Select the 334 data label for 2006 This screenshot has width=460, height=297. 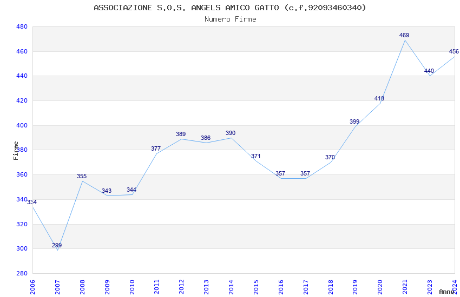coord(32,202)
